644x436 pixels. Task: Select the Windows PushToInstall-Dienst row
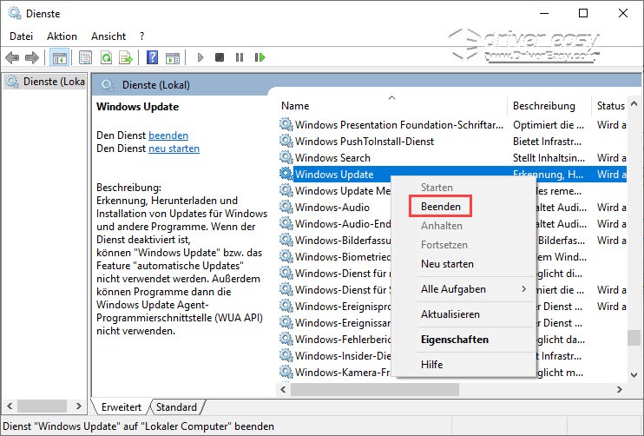(x=452, y=141)
